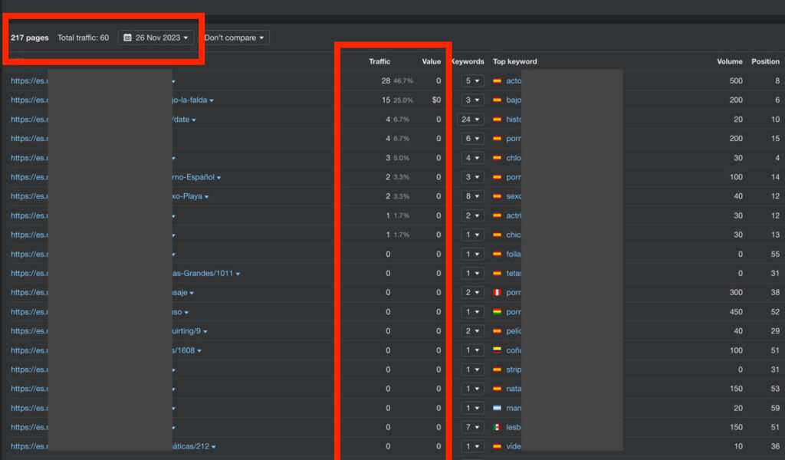The image size is (785, 460).
Task: Sort results by the Volume column
Action: click(729, 61)
